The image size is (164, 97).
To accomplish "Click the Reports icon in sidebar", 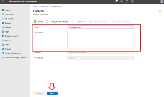I will (3, 40).
